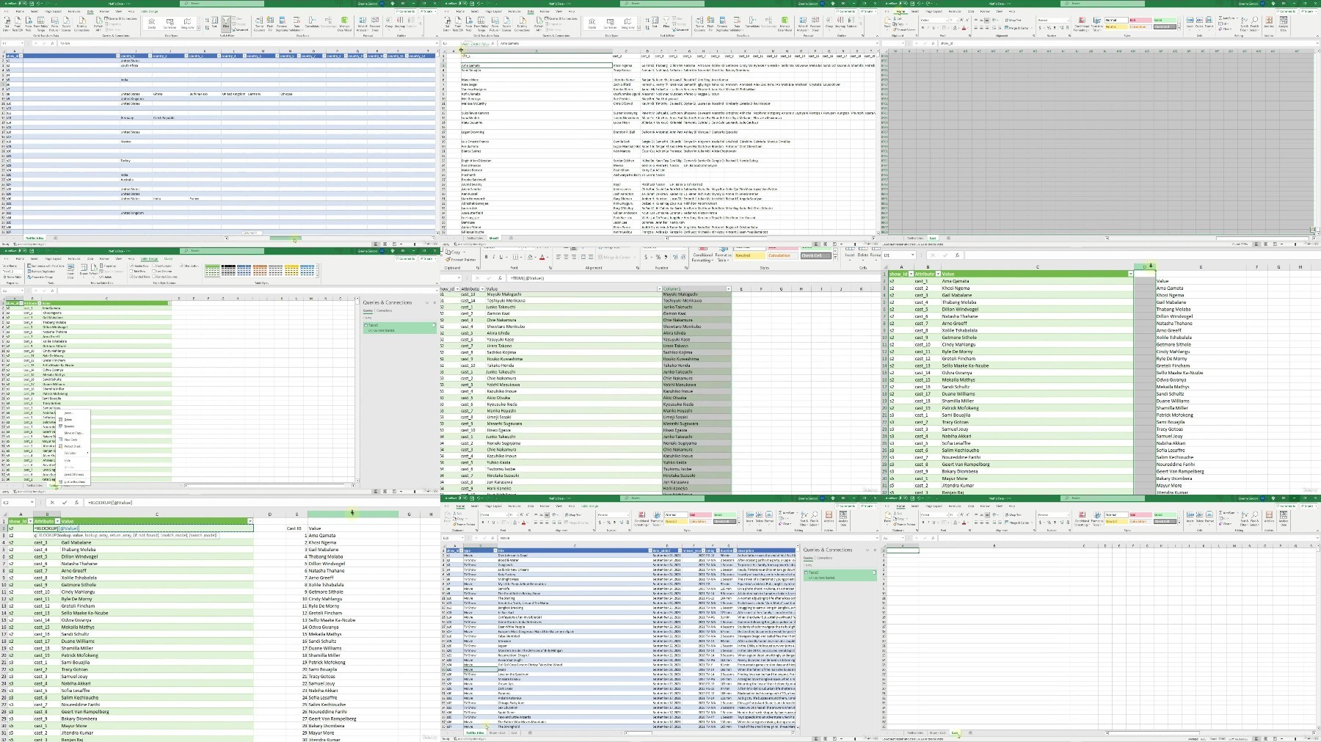This screenshot has width=1321, height=742.
Task: Choose Protect Sheet in the context menu
Action: [72, 446]
